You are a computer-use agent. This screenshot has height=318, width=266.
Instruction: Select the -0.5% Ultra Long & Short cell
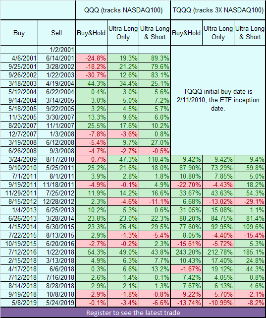click(155, 151)
